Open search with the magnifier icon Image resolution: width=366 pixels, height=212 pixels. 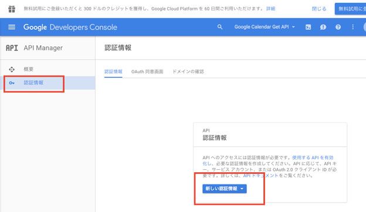pos(220,27)
